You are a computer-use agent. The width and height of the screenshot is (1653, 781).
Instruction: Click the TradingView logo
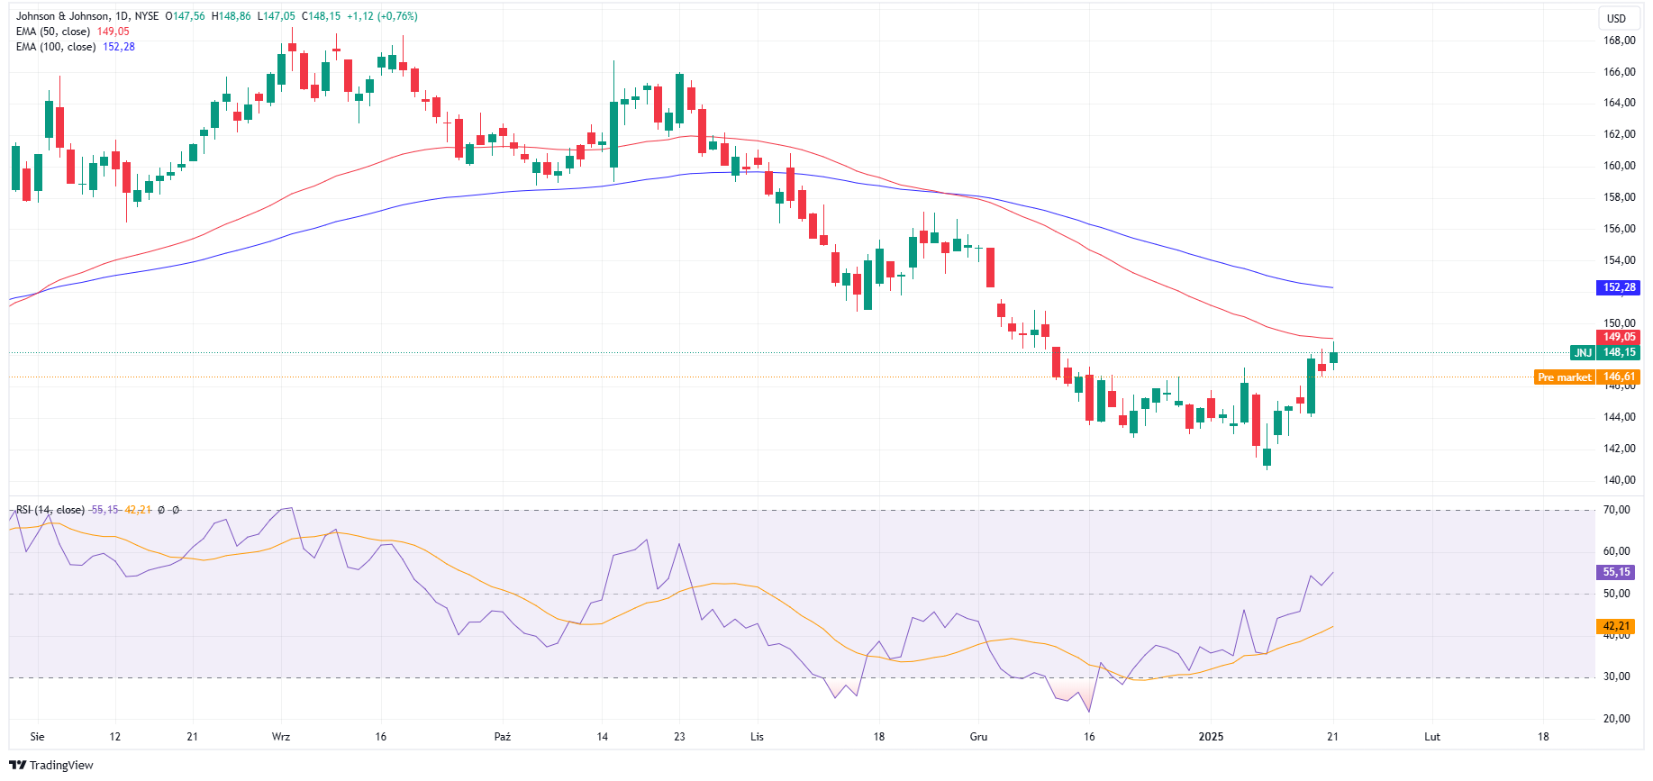pos(51,765)
